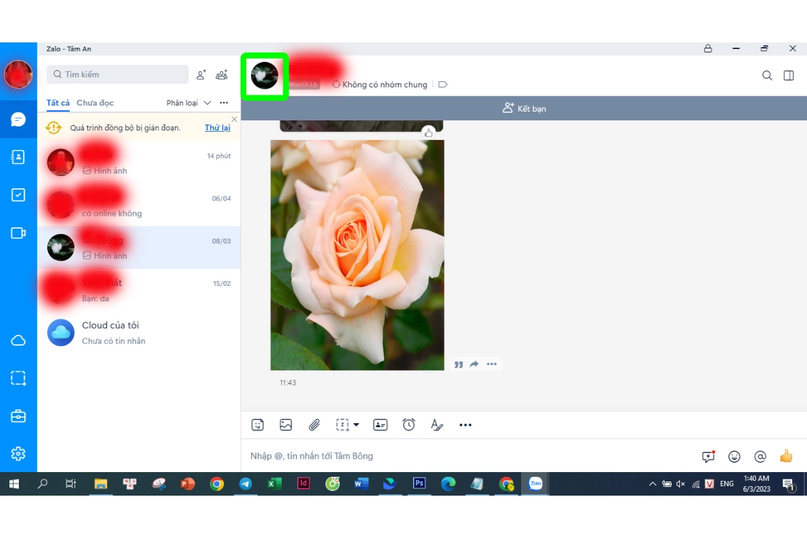
Task: Switch to the Chưa đọc tab
Action: (x=95, y=103)
